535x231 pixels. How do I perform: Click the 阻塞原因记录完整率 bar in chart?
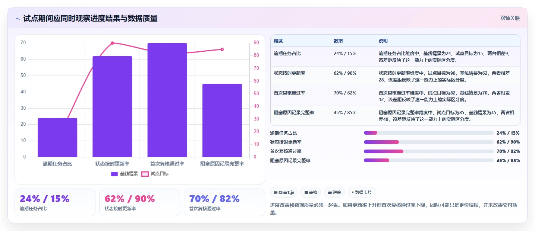click(x=222, y=121)
